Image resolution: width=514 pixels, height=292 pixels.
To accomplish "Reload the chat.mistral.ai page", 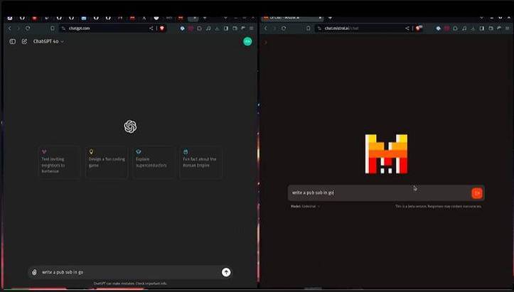I will 284,28.
